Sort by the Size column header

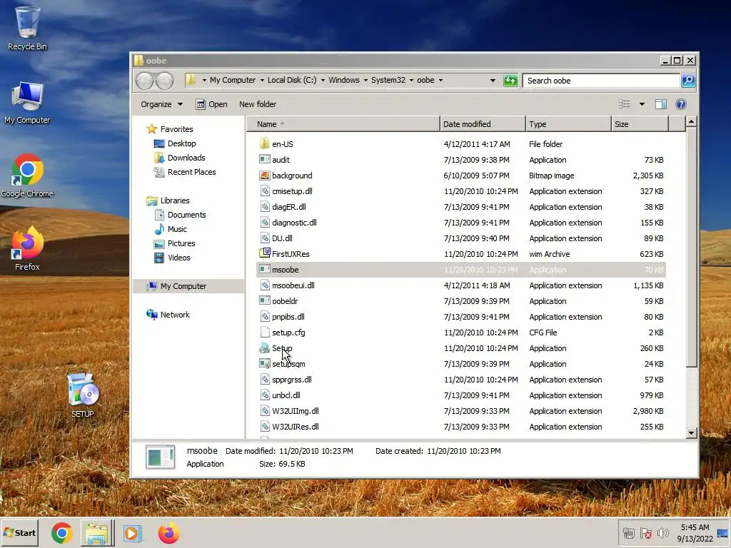[640, 124]
